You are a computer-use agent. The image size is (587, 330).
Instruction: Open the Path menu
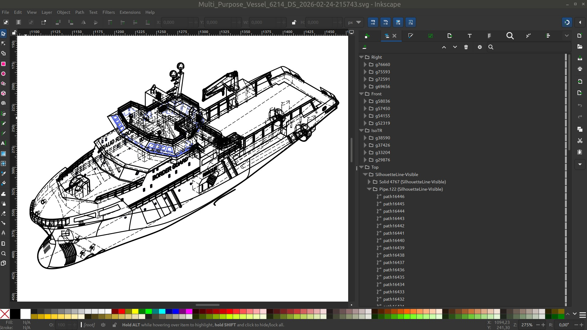point(80,12)
